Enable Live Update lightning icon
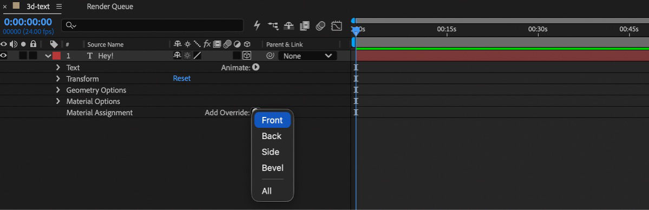The height and width of the screenshot is (210, 649). coord(257,25)
